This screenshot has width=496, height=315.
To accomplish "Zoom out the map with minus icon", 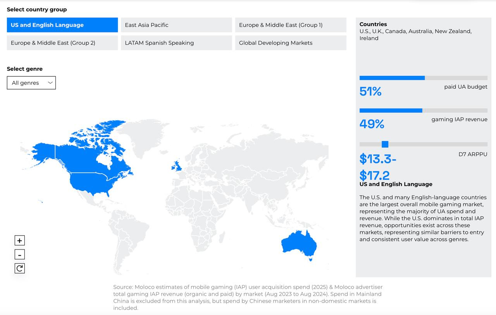I will [x=19, y=255].
